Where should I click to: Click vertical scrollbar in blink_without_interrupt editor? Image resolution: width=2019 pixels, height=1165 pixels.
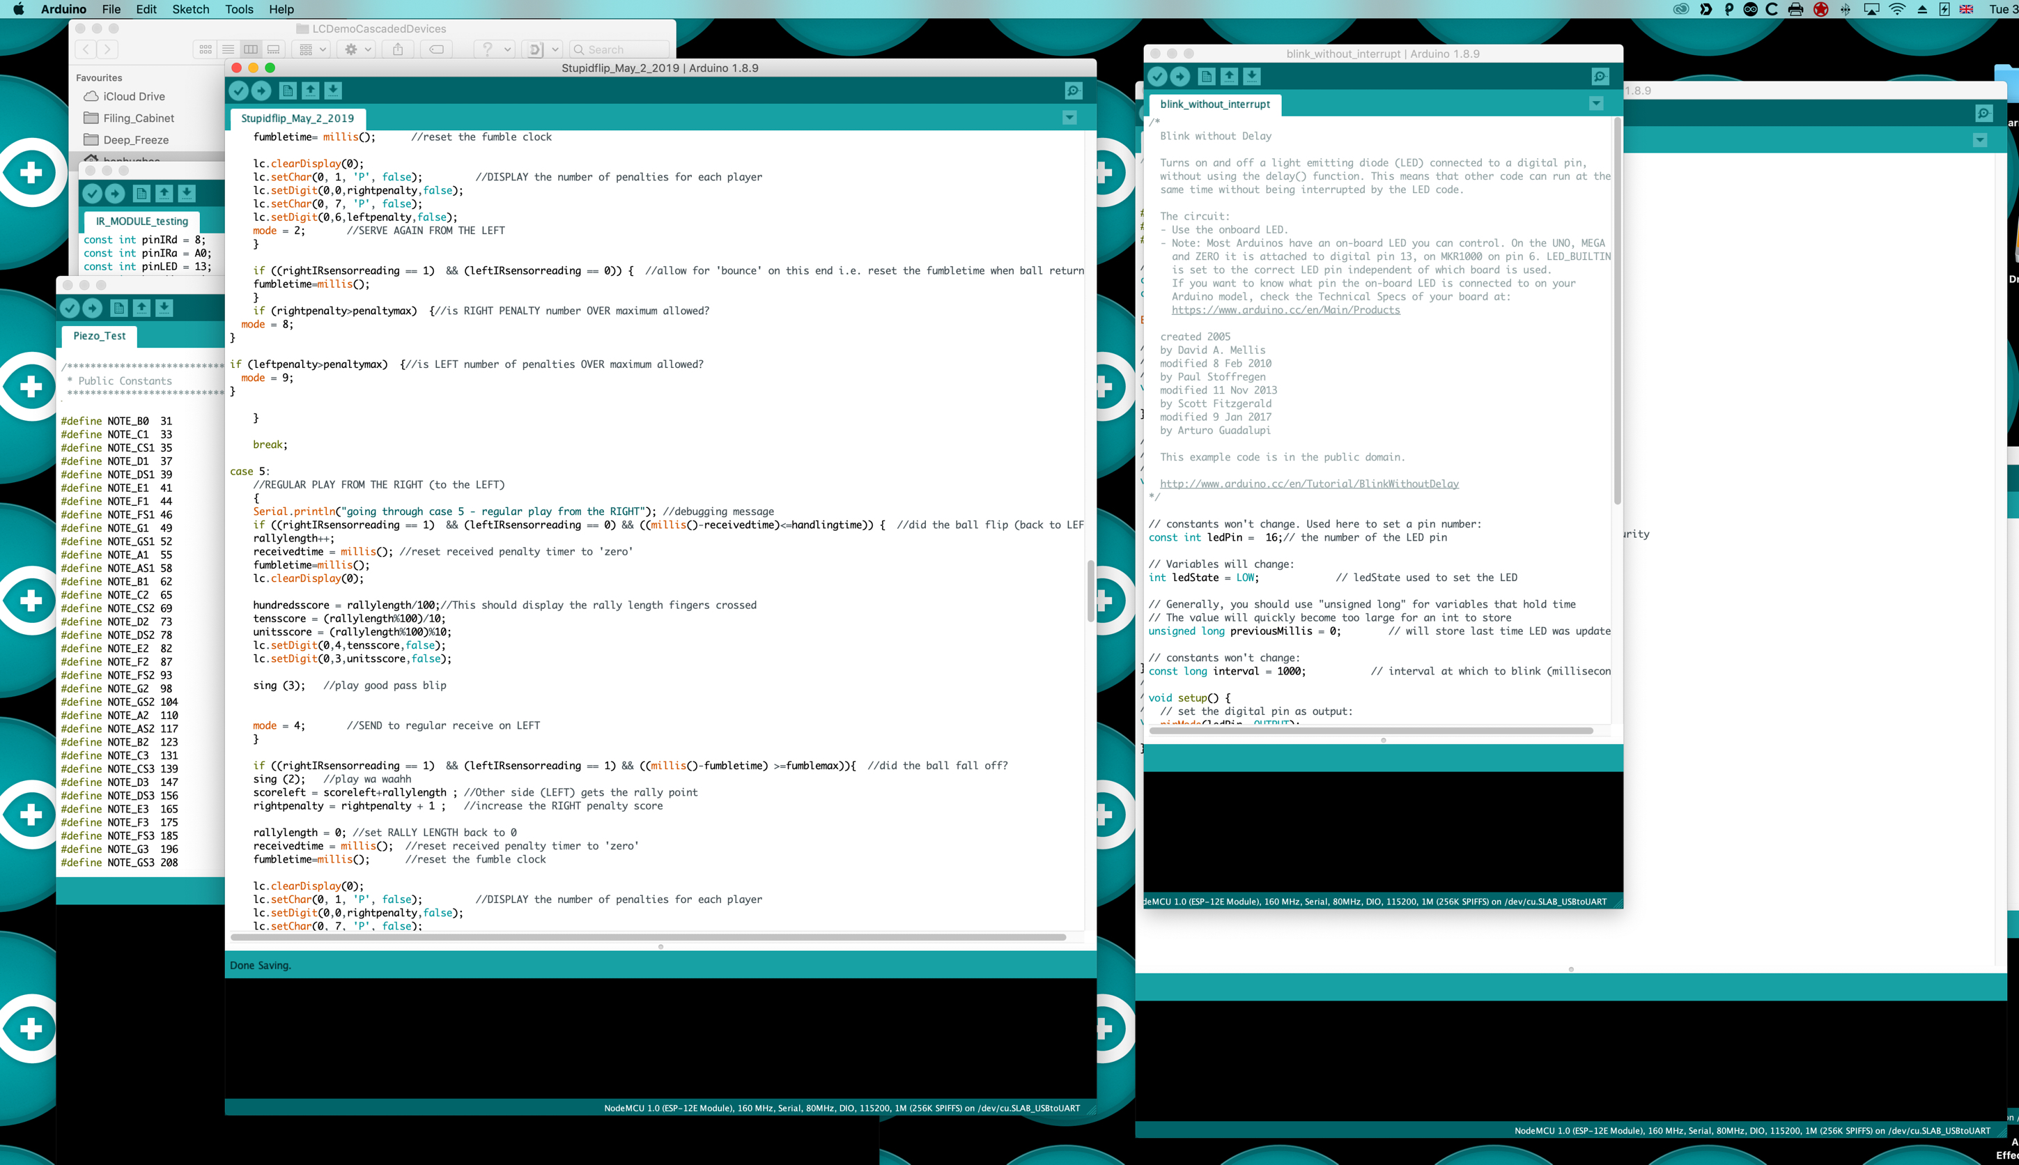click(x=1616, y=311)
